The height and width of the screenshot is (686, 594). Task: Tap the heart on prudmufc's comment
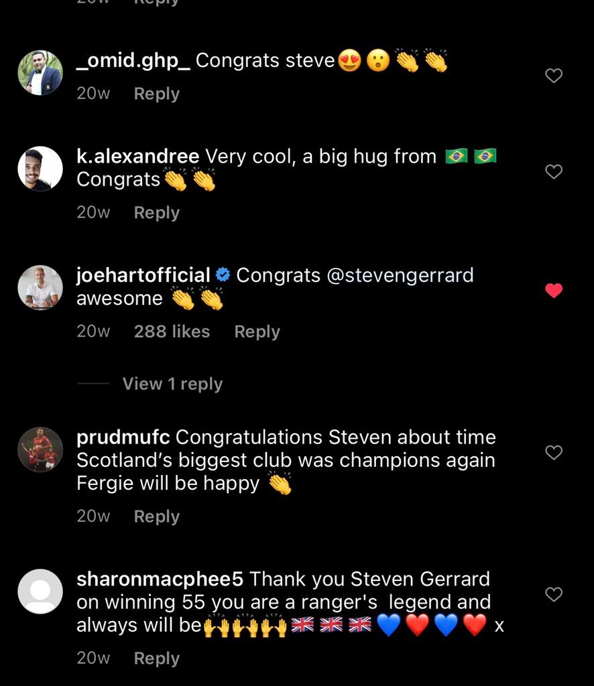tap(554, 452)
